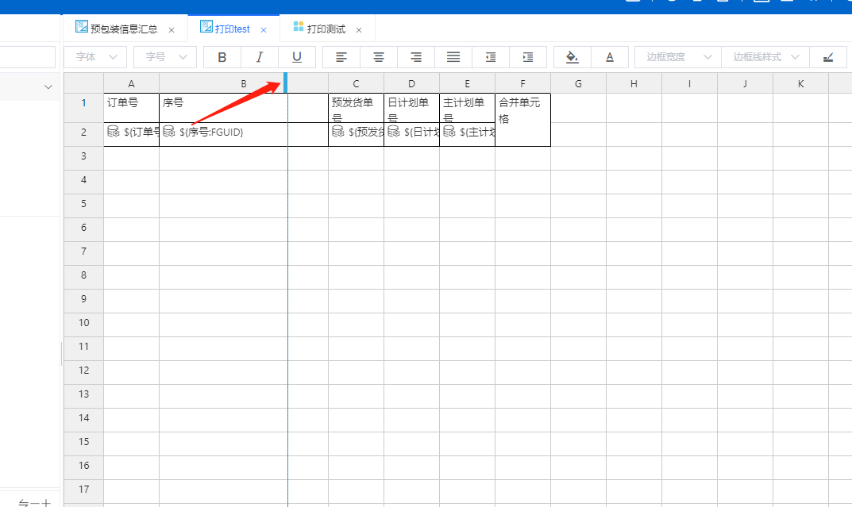Switch to the 打印测试 tab

[x=326, y=29]
